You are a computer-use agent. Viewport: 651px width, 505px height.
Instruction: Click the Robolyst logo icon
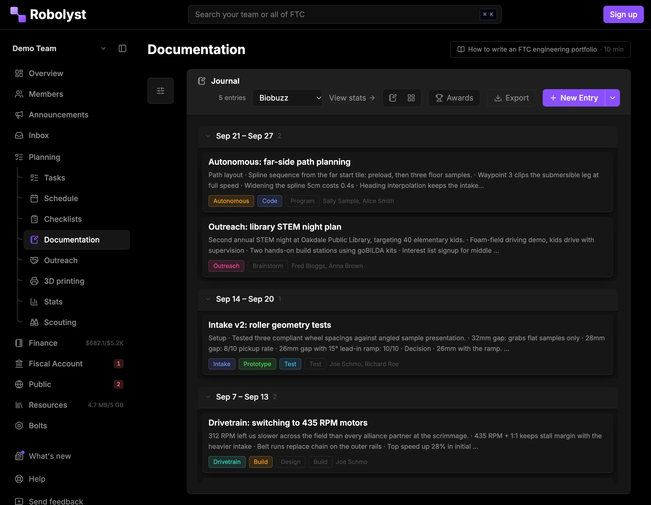18,14
